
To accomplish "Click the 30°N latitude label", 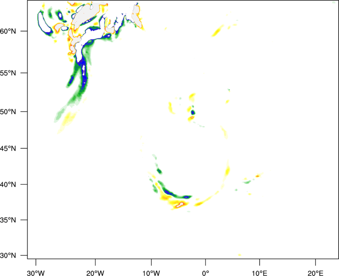I will [x=8, y=256].
